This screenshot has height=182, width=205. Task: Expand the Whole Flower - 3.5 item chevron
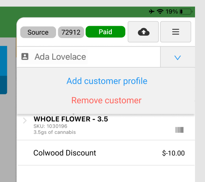(x=25, y=121)
